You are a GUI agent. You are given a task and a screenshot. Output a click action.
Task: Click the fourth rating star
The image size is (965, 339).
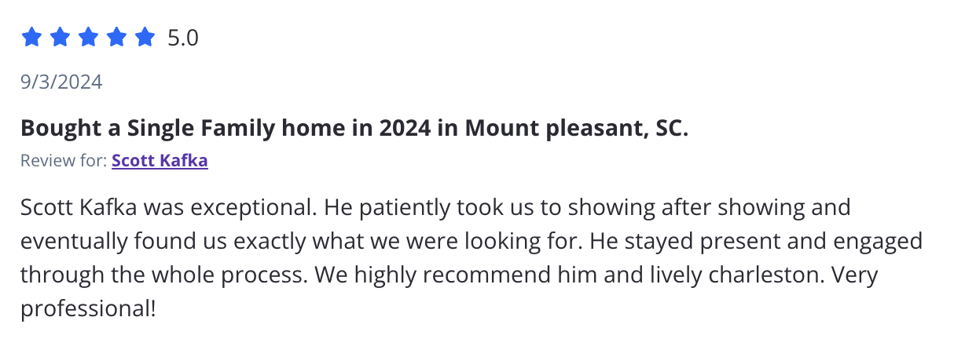116,37
